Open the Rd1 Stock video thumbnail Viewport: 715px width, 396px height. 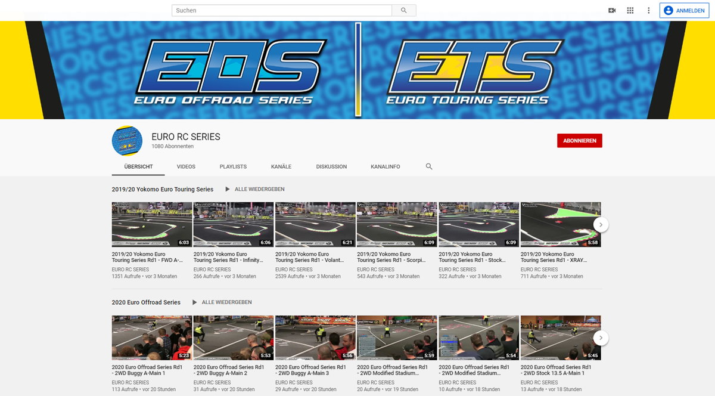(478, 224)
